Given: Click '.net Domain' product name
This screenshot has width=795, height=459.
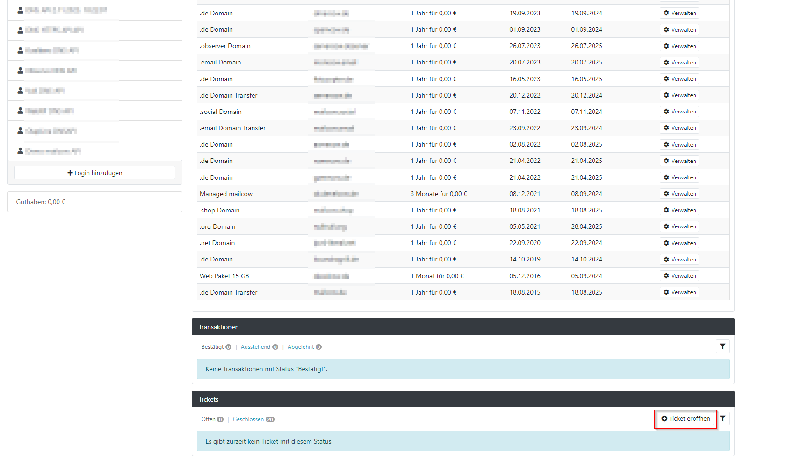Looking at the screenshot, I should click(217, 243).
